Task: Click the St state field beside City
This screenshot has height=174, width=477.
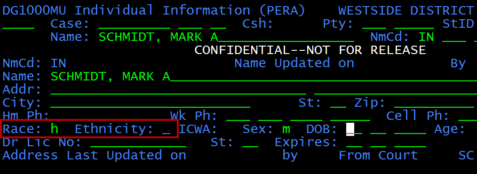Action: [x=338, y=103]
